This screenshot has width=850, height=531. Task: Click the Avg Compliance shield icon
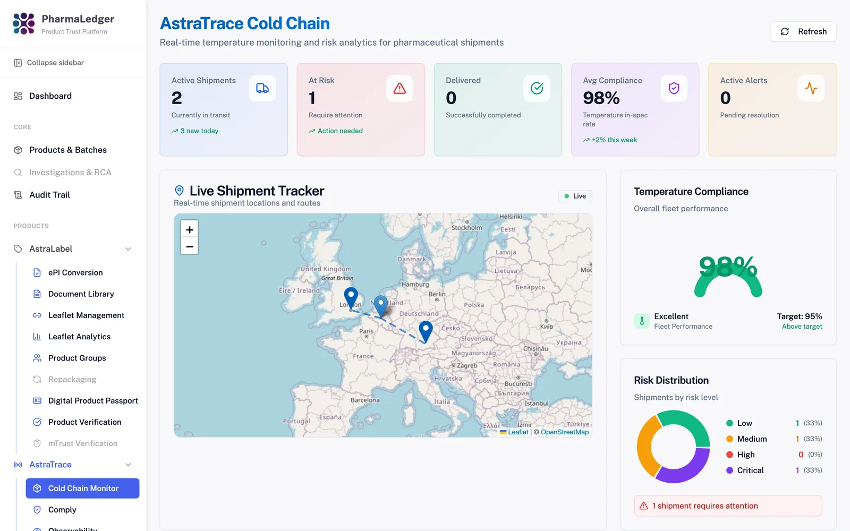click(674, 88)
